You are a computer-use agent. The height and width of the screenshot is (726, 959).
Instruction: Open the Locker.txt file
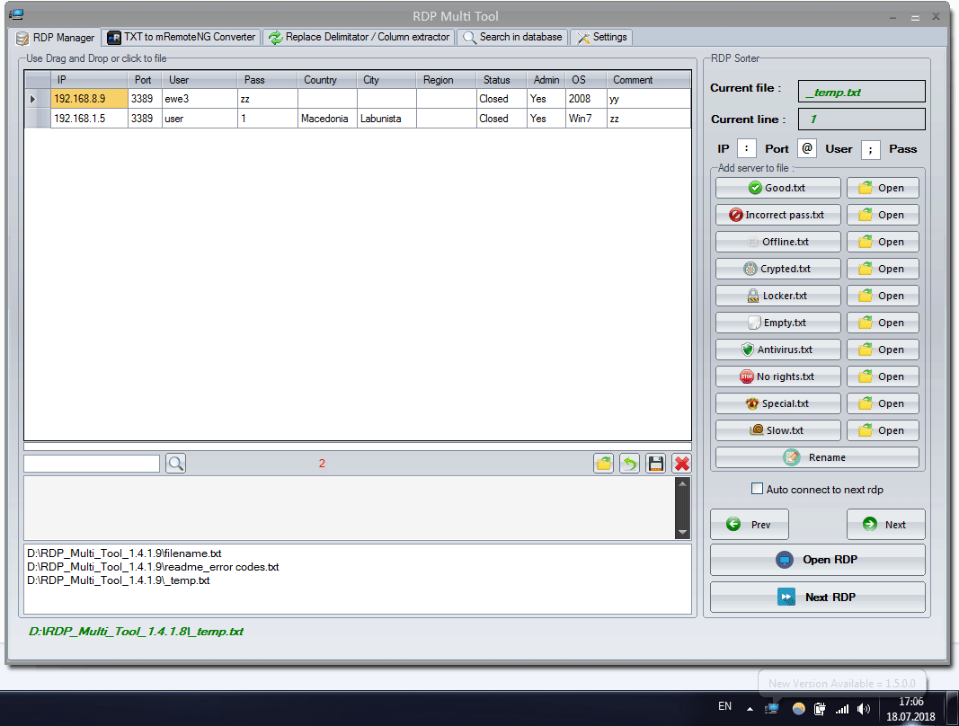click(883, 296)
